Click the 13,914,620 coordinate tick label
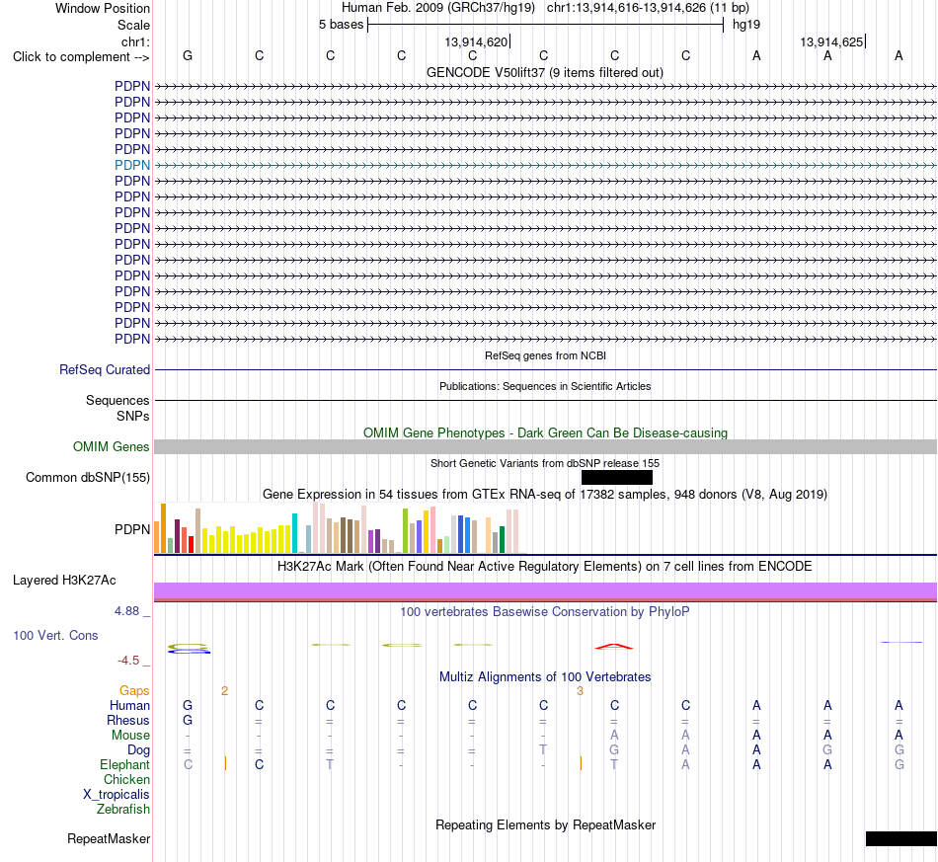The image size is (938, 862). 476,41
